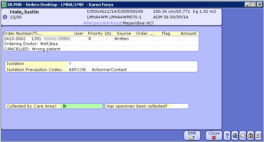Click the globe reference icon

235,135
